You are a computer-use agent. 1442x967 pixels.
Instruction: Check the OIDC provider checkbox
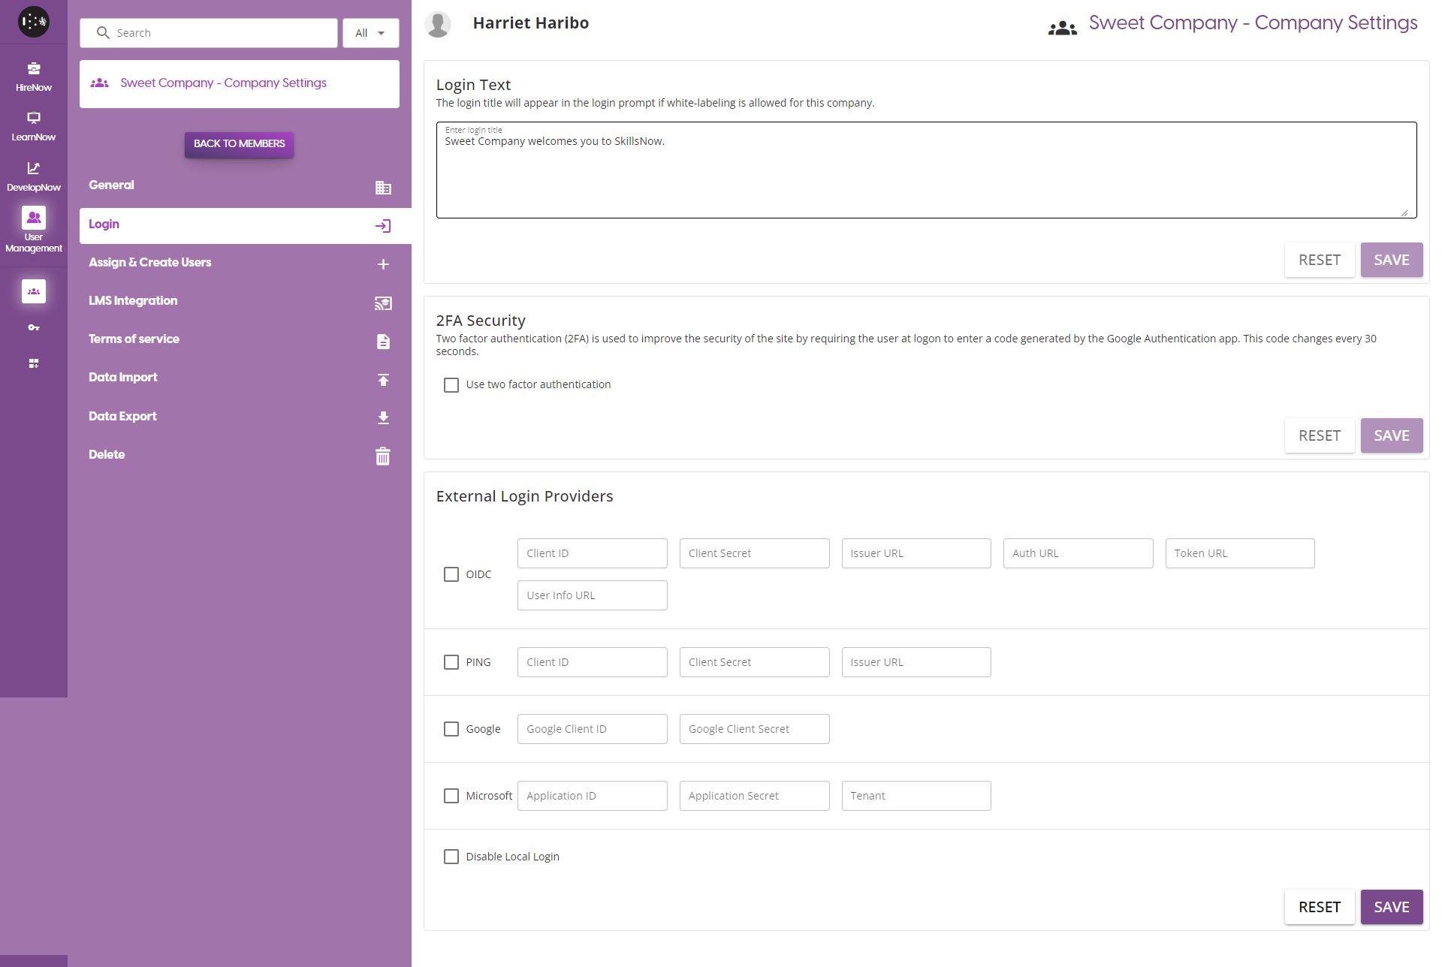click(x=451, y=574)
